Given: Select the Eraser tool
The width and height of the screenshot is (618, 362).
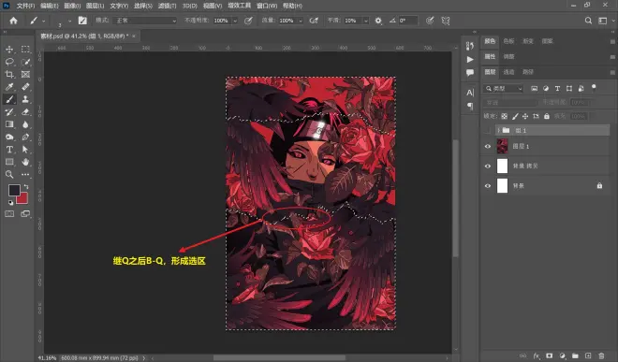Looking at the screenshot, I should pos(25,112).
